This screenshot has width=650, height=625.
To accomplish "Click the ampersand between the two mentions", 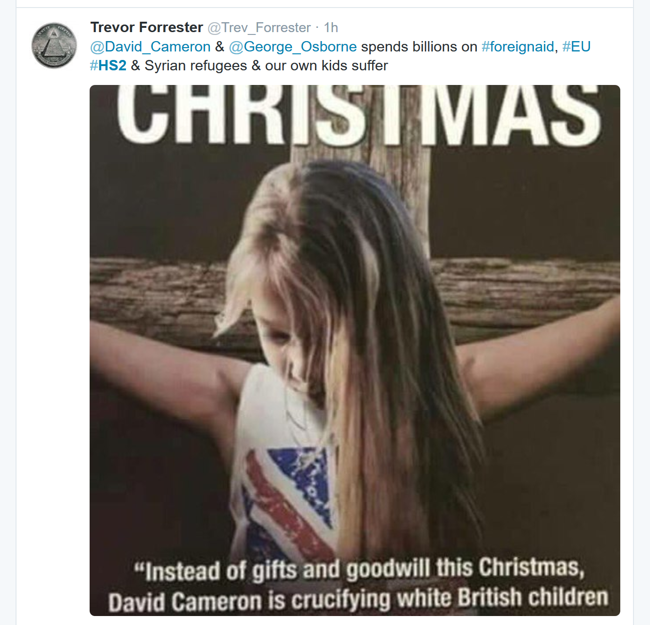I will click(220, 47).
